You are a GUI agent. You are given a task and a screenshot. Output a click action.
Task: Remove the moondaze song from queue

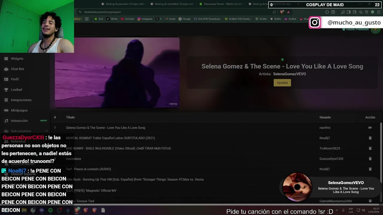click(x=370, y=159)
